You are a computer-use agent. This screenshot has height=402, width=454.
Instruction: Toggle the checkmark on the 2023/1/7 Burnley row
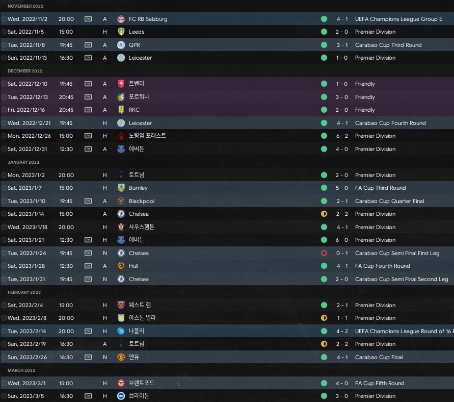pyautogui.click(x=4, y=188)
